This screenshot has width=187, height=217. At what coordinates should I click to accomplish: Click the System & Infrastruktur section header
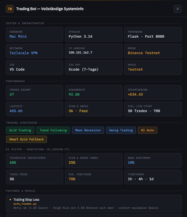point(25,23)
